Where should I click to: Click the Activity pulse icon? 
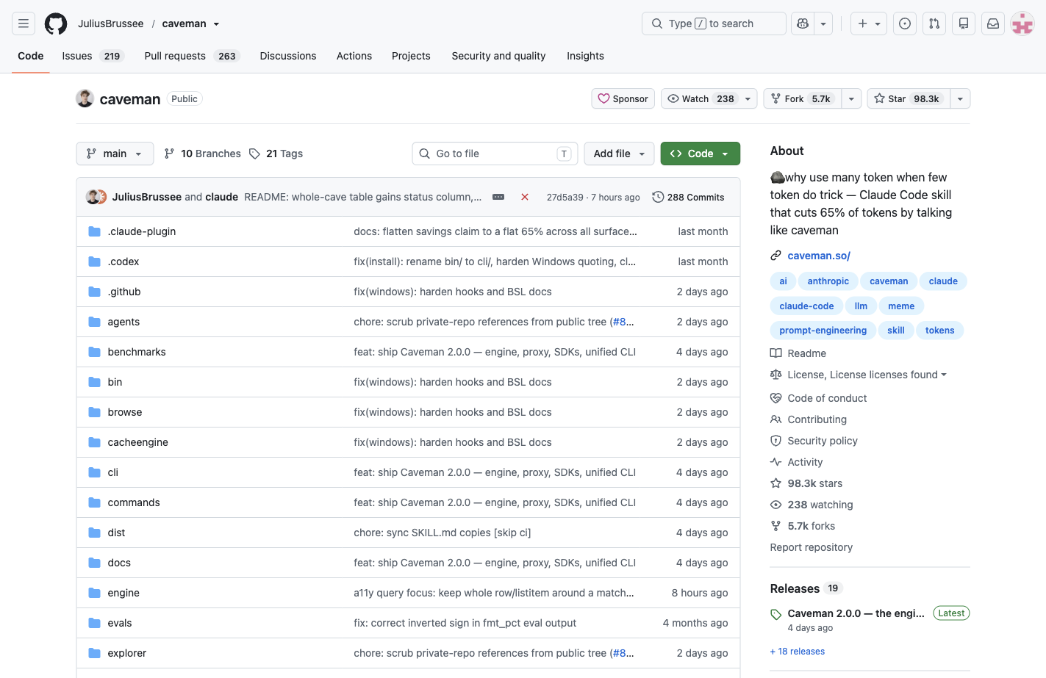(775, 462)
